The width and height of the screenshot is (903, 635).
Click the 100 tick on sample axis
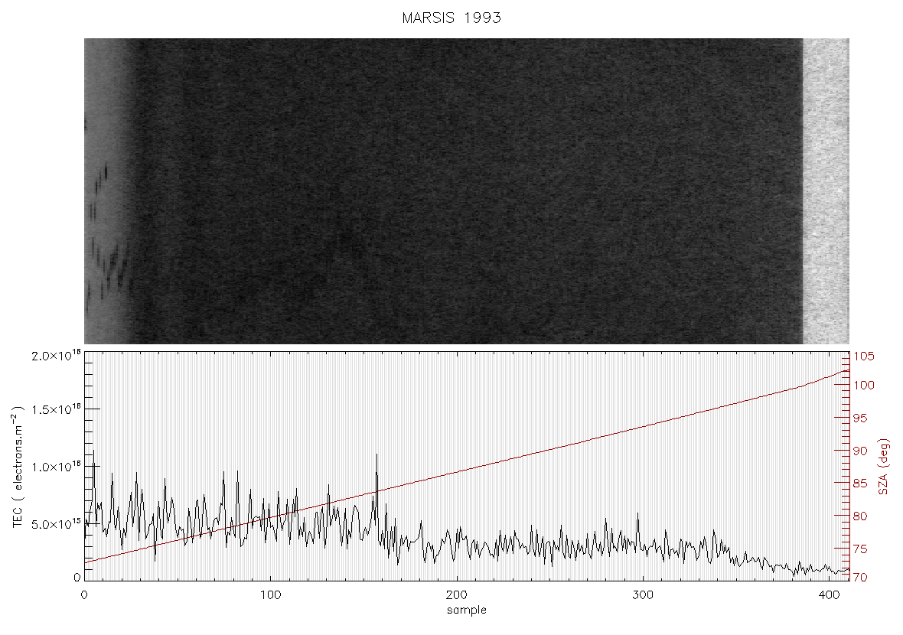pos(270,594)
